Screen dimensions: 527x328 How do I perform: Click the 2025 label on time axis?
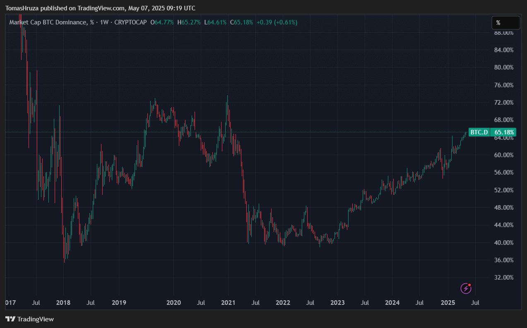448,303
